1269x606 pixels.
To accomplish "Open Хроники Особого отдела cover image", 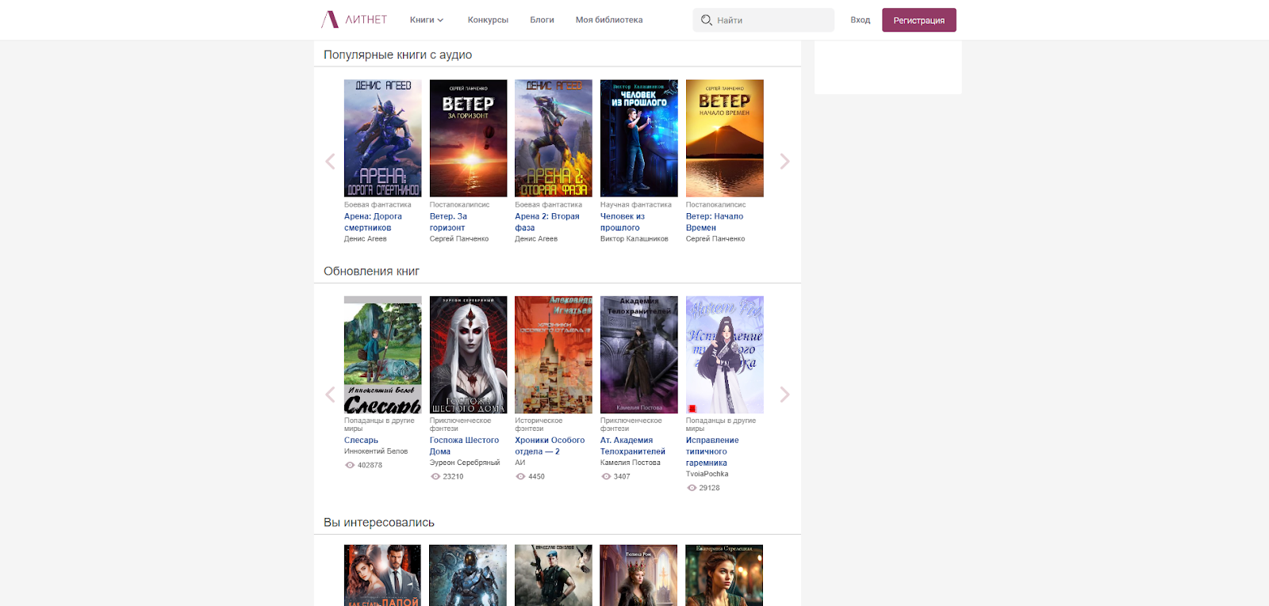I will click(x=554, y=355).
